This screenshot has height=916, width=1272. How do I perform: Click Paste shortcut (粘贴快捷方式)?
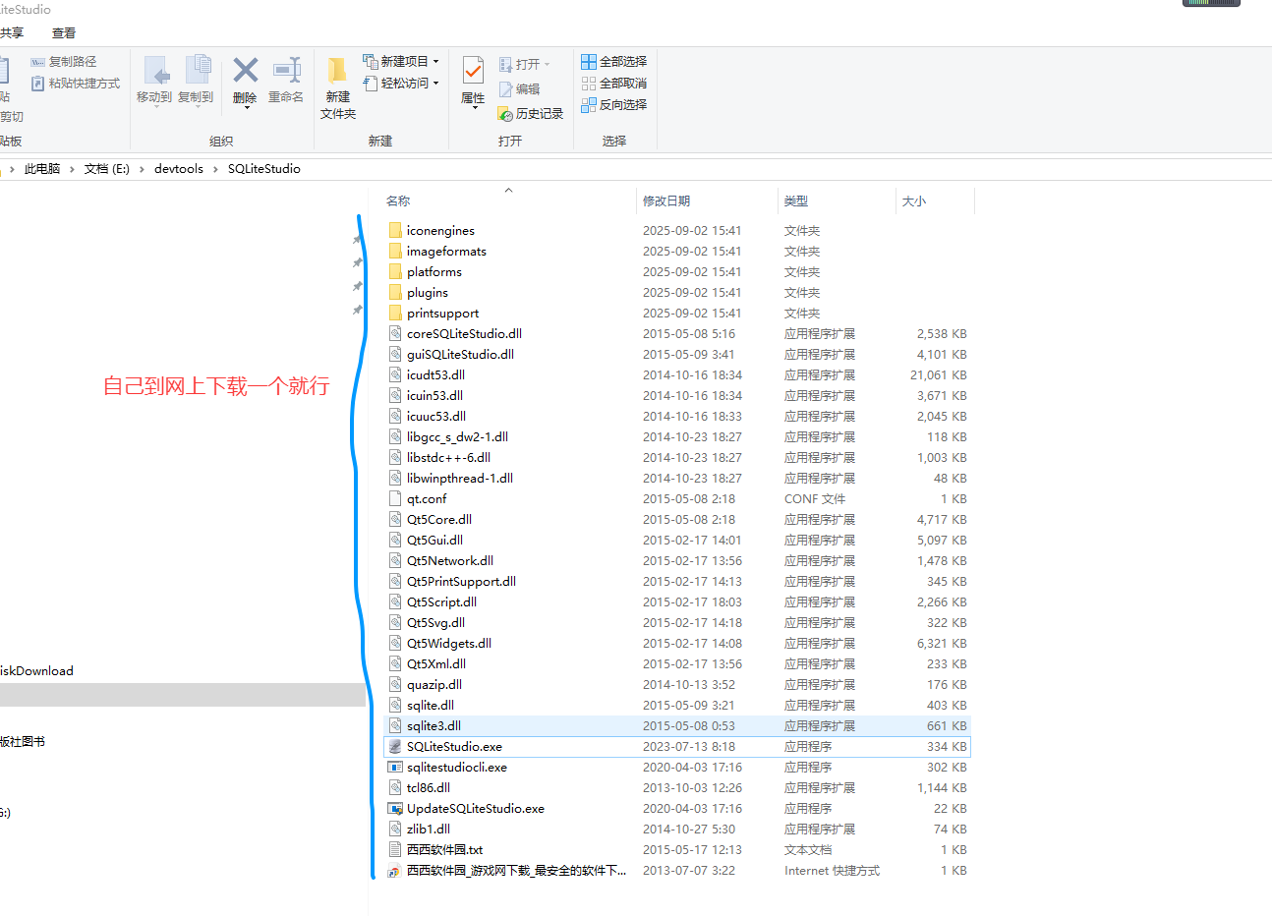[75, 84]
